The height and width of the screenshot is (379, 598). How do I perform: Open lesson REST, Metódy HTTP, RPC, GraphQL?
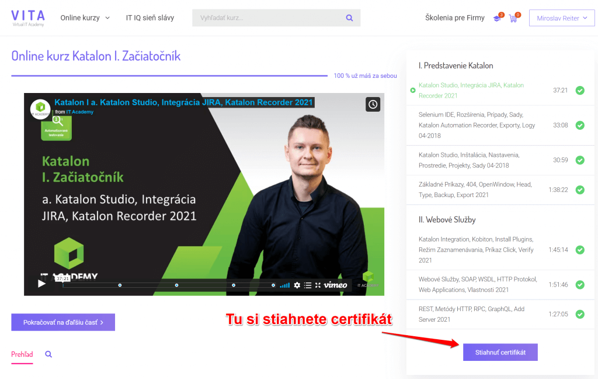click(x=471, y=314)
